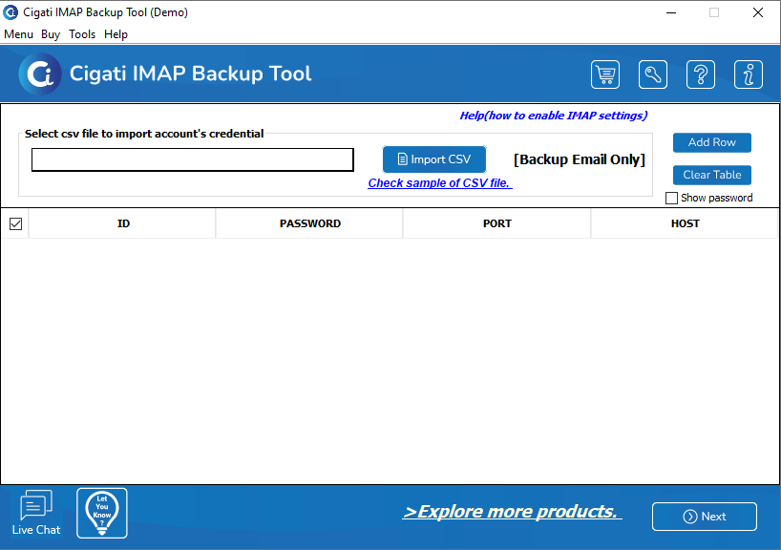The width and height of the screenshot is (781, 550).
Task: Open the Help menu
Action: coord(116,33)
